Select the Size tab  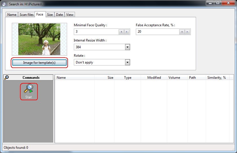point(50,15)
